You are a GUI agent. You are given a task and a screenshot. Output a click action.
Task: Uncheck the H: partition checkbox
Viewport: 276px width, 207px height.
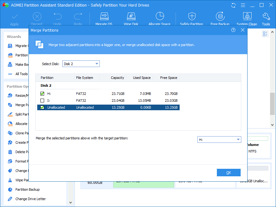click(x=42, y=94)
